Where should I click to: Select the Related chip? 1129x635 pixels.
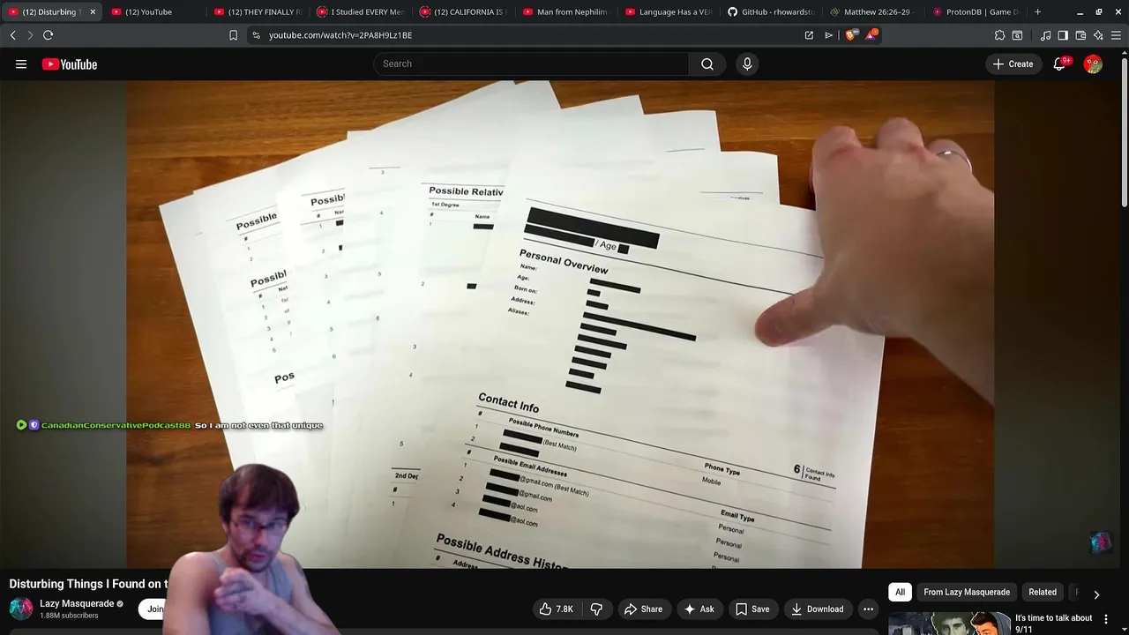1043,593
